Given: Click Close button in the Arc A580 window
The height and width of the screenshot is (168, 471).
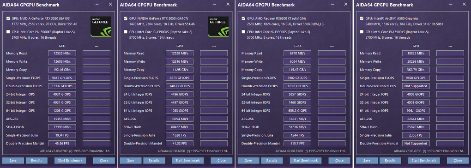Looking at the screenshot, I should (458, 161).
